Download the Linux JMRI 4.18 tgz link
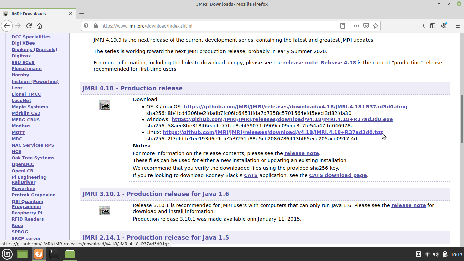This screenshot has height=261, width=464. [272, 132]
